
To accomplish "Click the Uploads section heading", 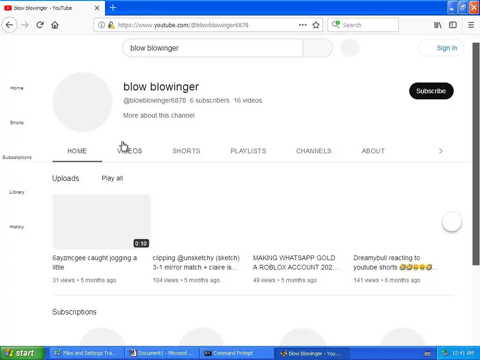I will (66, 178).
